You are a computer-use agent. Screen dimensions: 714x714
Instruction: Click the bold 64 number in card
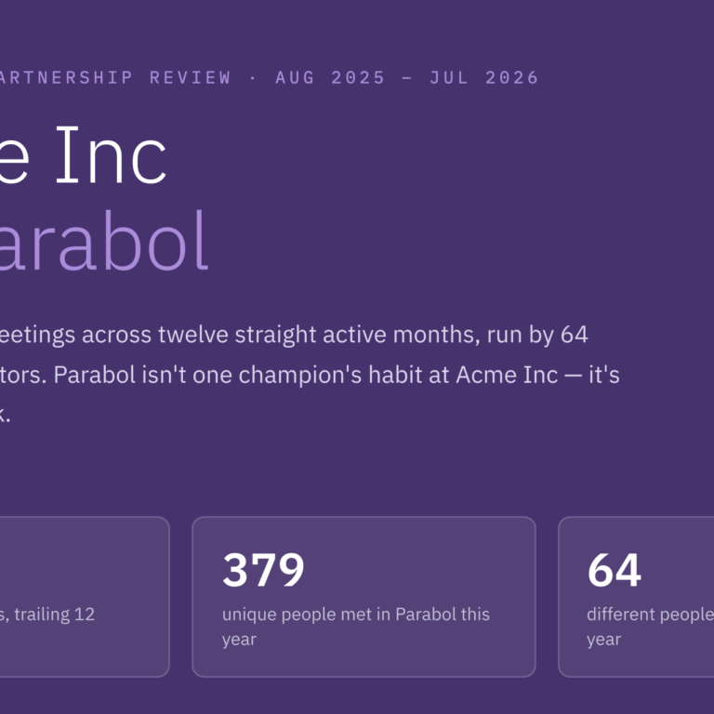coord(615,570)
